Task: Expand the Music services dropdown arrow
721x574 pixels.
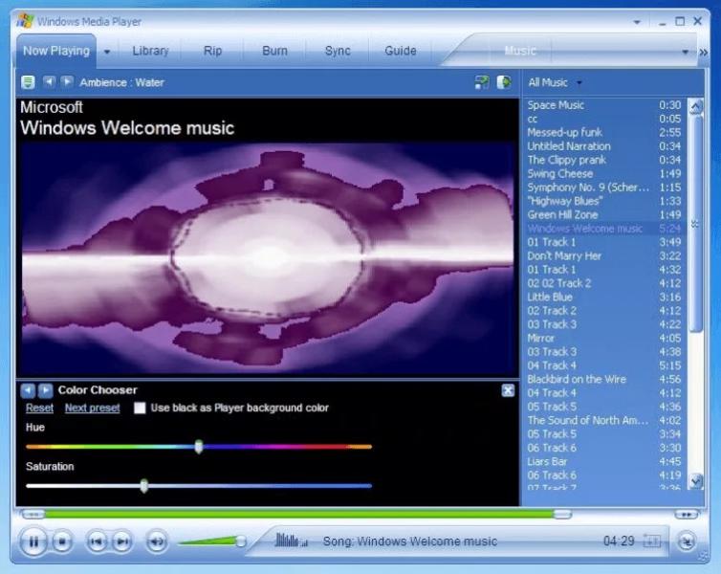Action: pyautogui.click(x=685, y=52)
